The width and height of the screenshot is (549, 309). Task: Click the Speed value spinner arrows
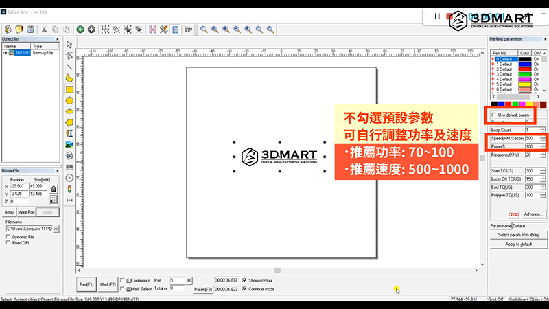click(543, 138)
